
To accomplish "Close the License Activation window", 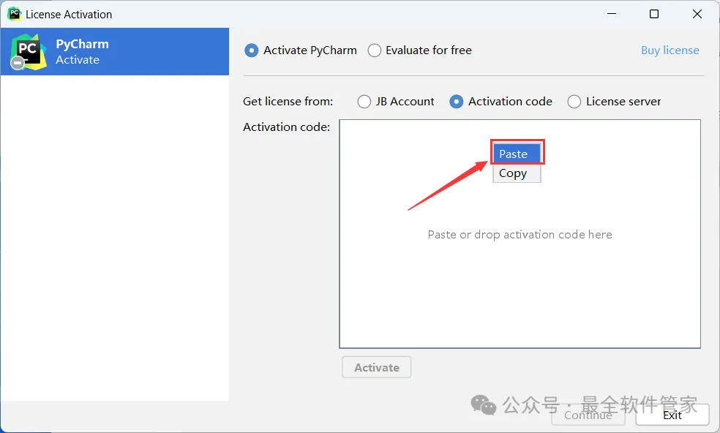I will pos(697,14).
